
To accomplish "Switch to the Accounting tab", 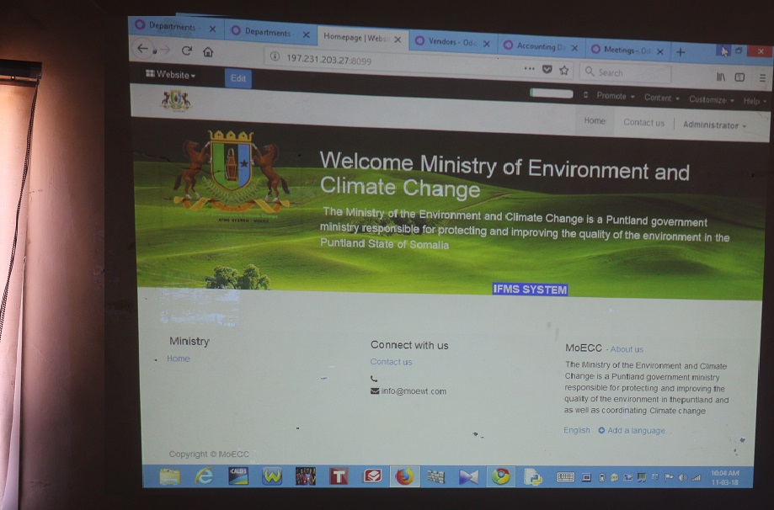I will pos(541,47).
